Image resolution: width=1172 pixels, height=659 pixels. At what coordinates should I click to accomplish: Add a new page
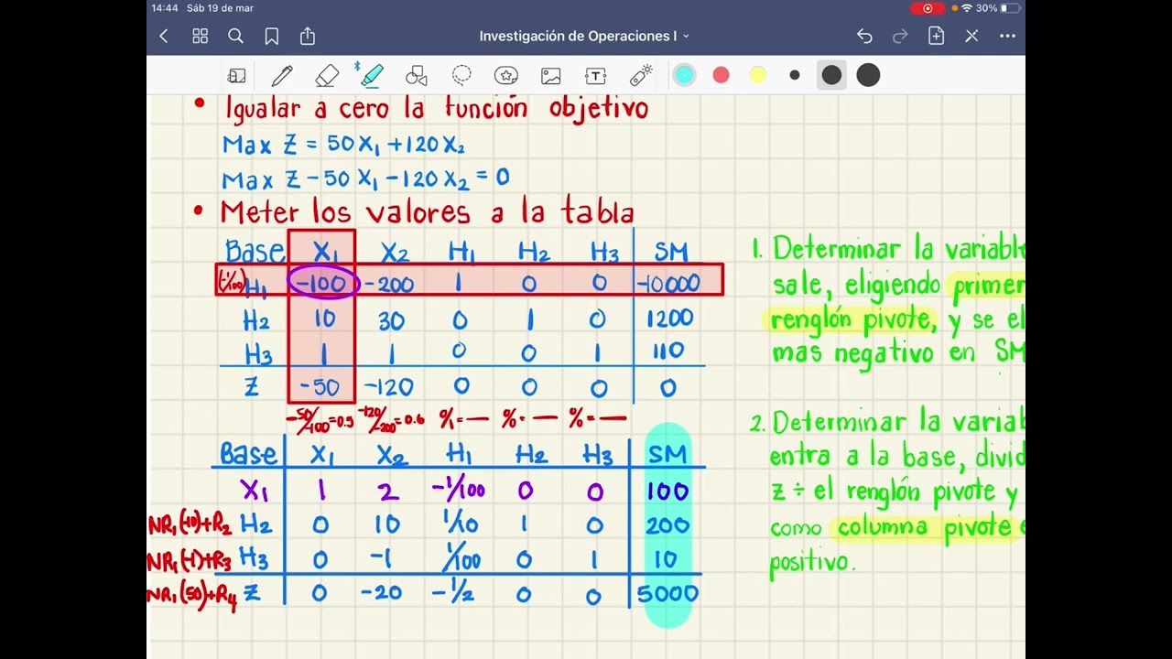[x=936, y=37]
